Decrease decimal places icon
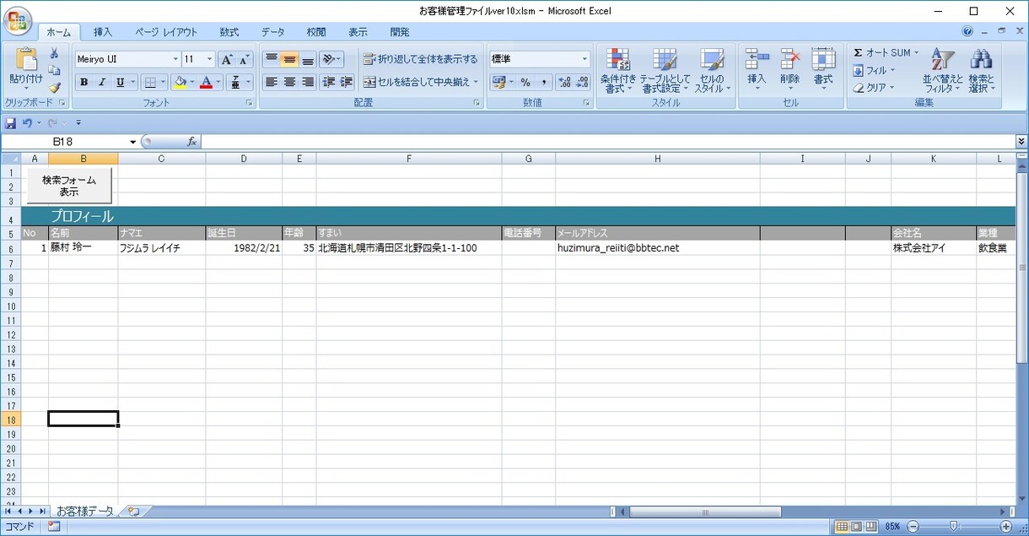The image size is (1029, 536). [x=582, y=82]
